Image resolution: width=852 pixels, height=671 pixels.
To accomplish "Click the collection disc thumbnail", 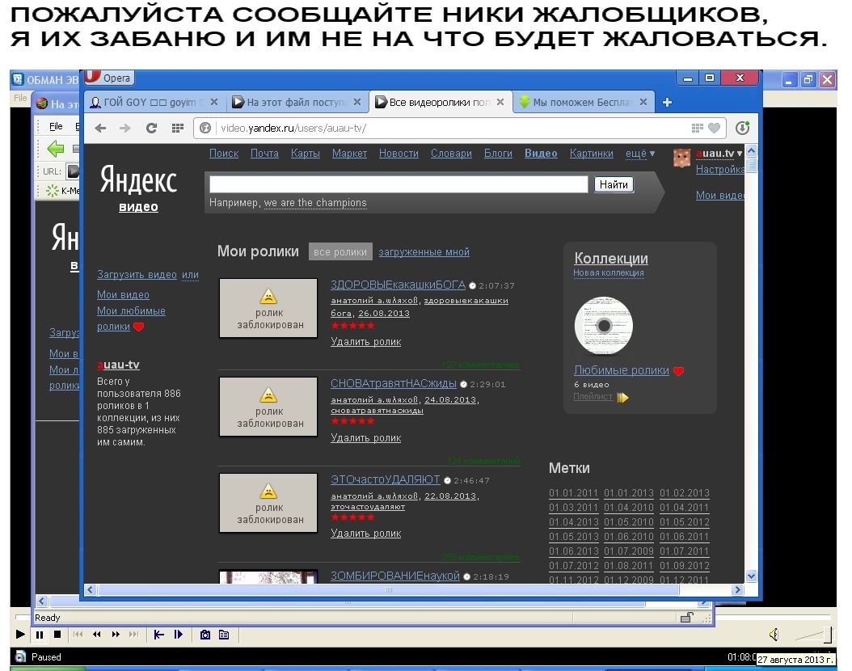I will click(x=604, y=326).
